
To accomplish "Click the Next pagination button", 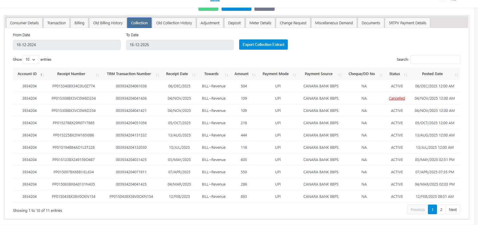I will 453,210.
